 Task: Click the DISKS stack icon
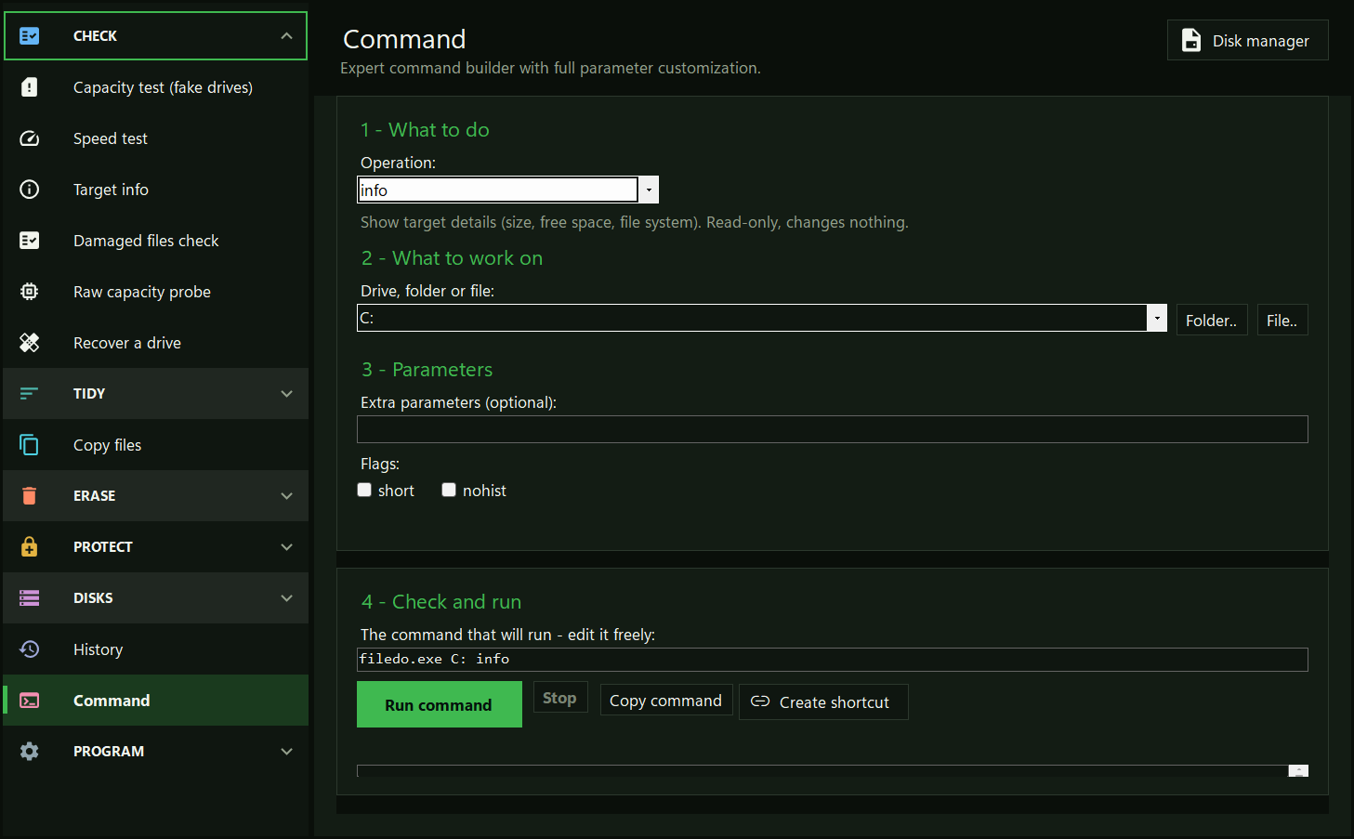(x=30, y=598)
